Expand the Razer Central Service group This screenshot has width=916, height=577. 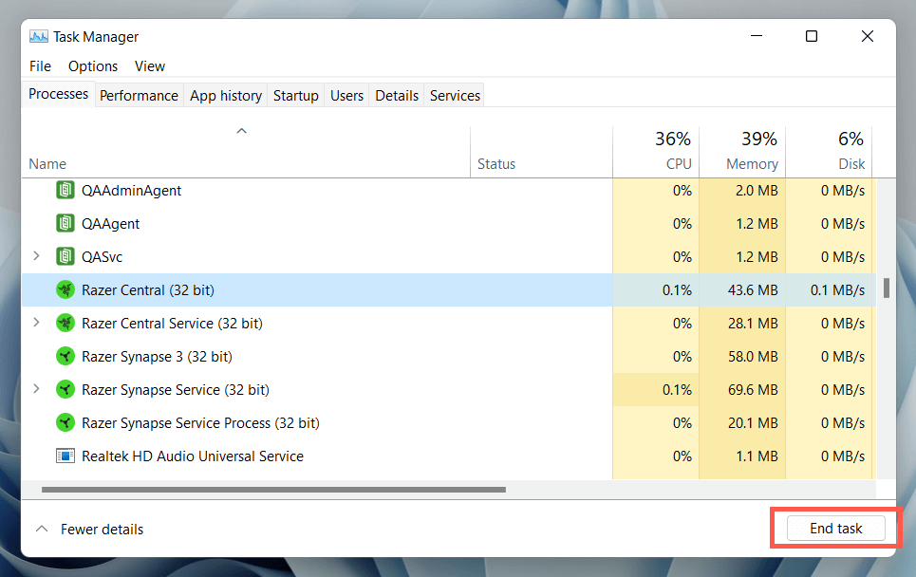(x=36, y=323)
